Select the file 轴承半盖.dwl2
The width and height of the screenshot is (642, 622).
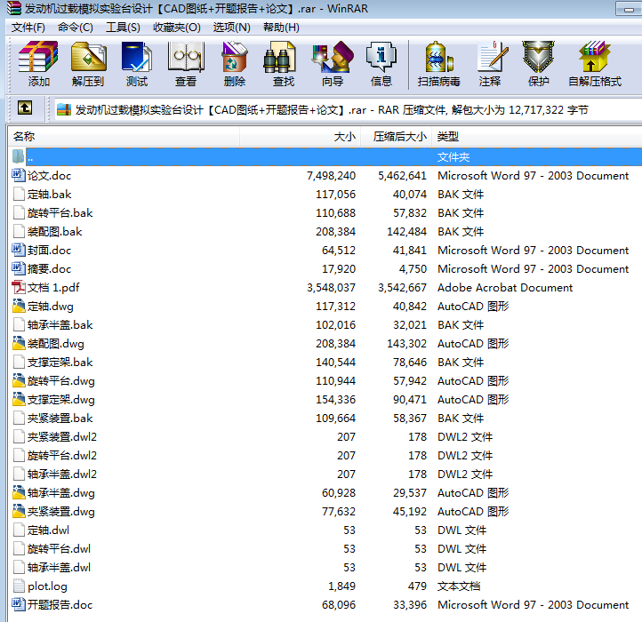pos(62,474)
